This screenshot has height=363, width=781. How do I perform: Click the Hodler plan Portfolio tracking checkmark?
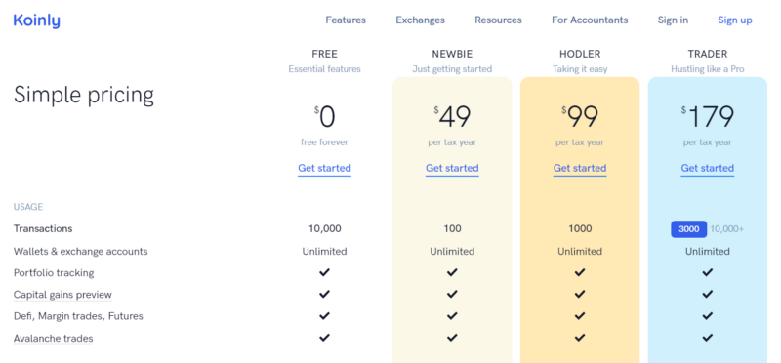580,272
